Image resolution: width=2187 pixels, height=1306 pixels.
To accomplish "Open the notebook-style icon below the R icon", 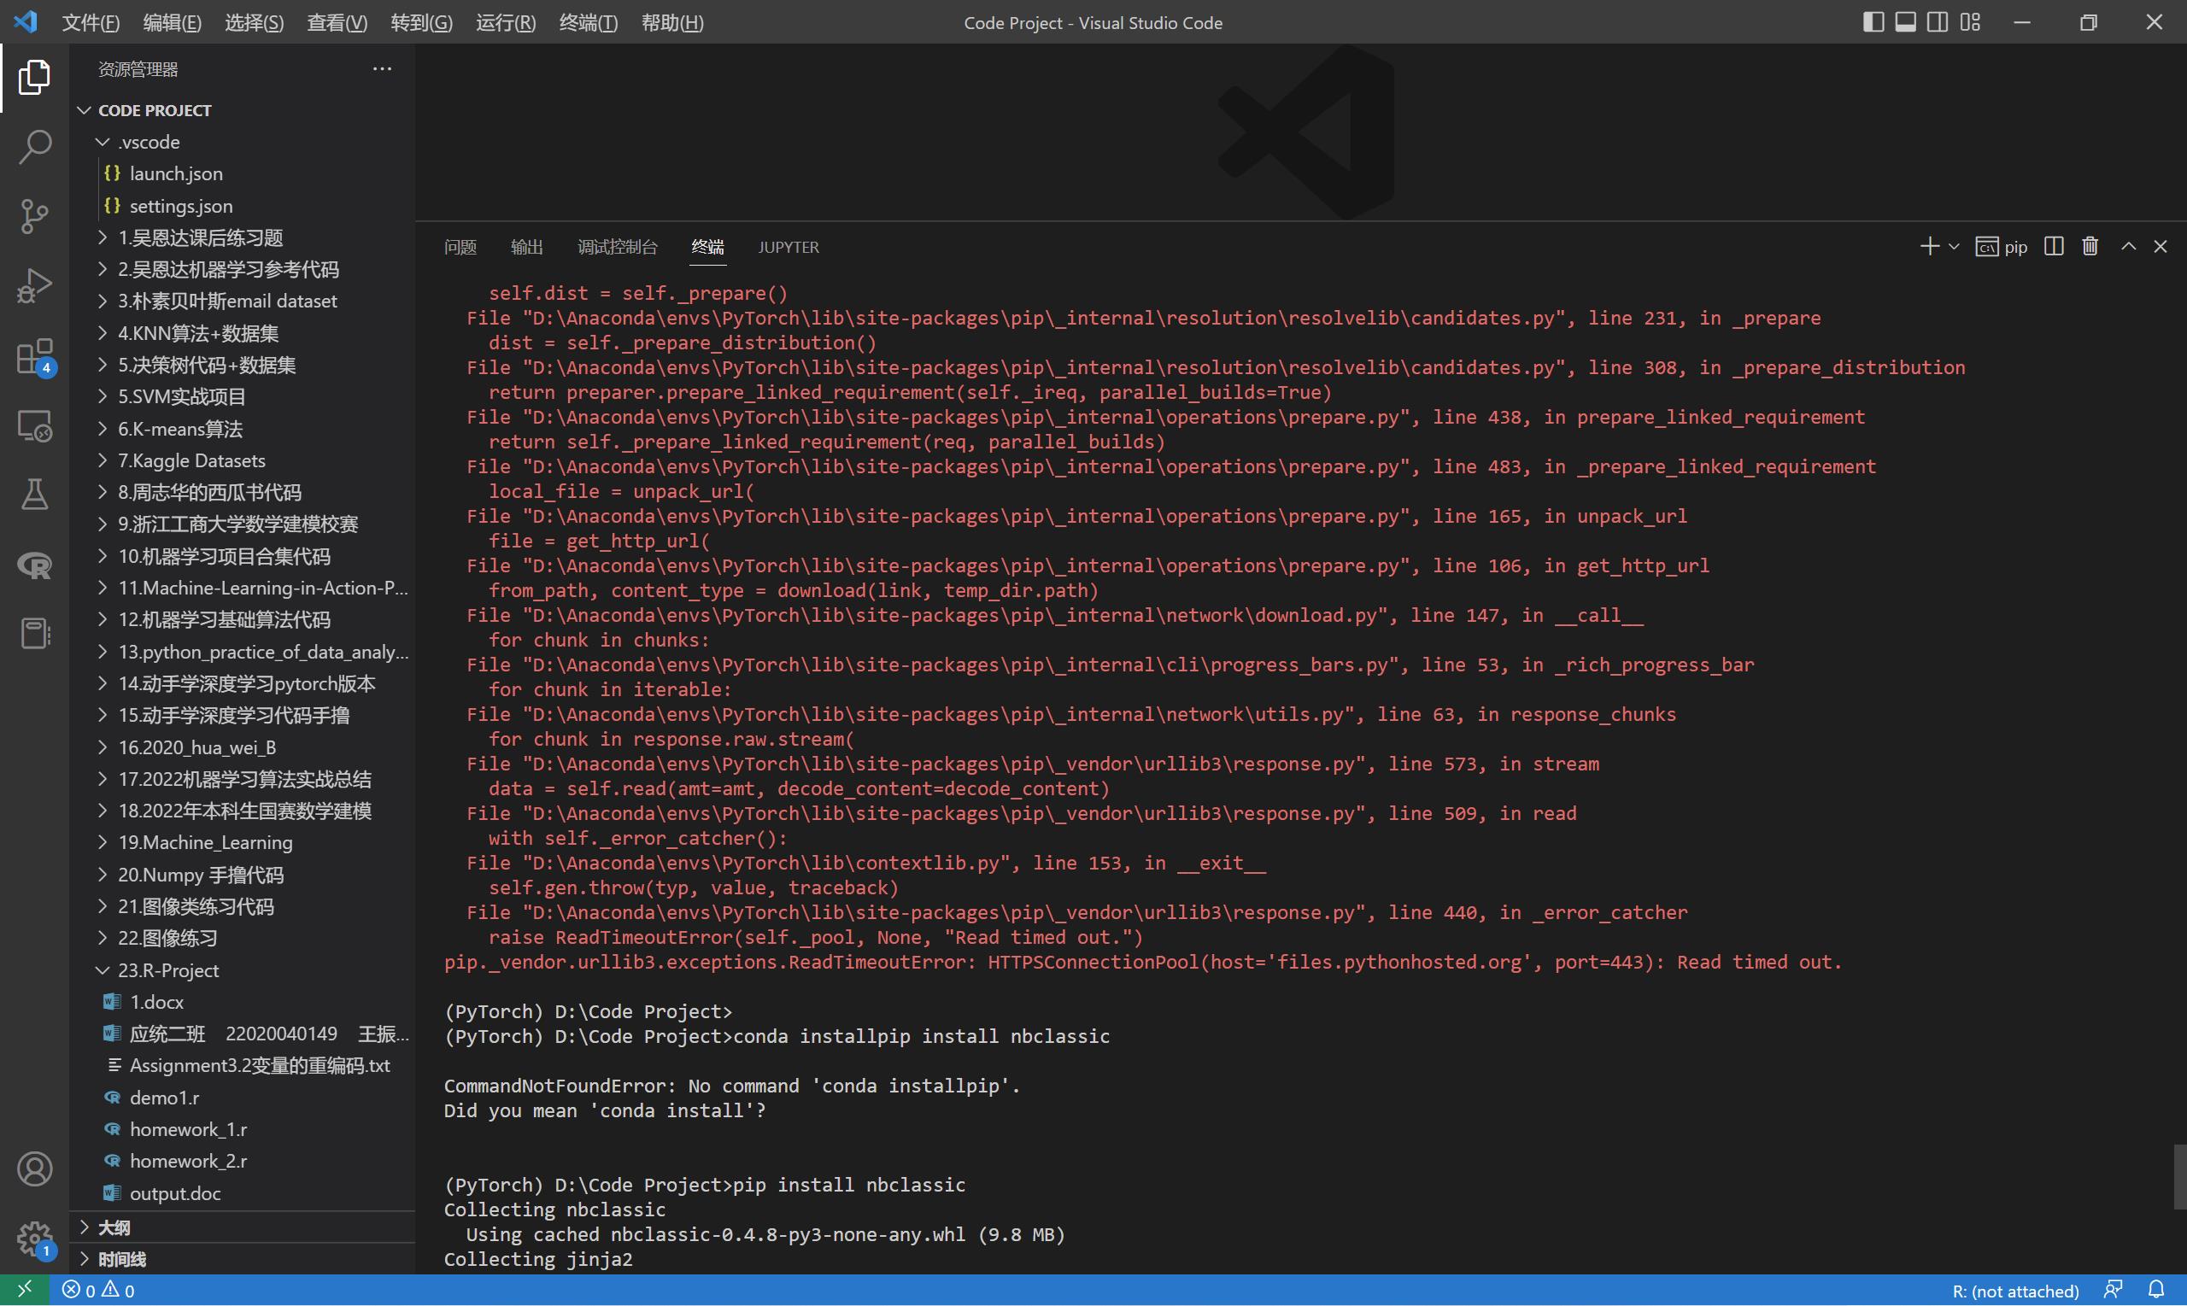I will [34, 634].
